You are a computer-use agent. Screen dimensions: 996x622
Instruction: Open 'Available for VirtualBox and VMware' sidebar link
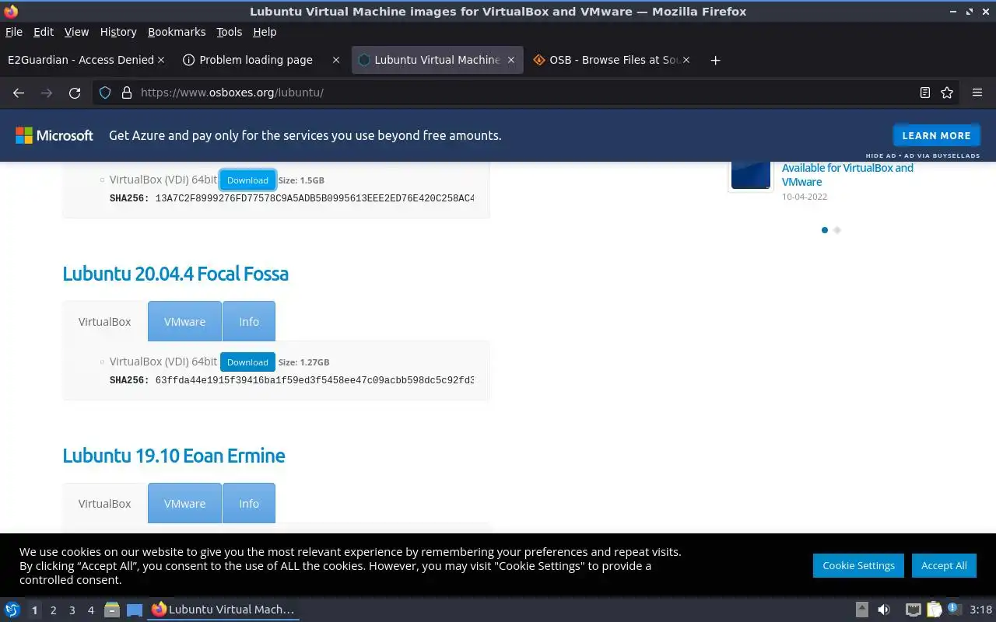(847, 175)
